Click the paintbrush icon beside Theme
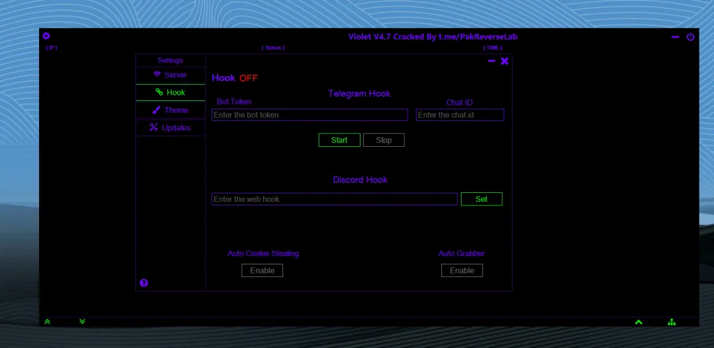 coord(157,110)
